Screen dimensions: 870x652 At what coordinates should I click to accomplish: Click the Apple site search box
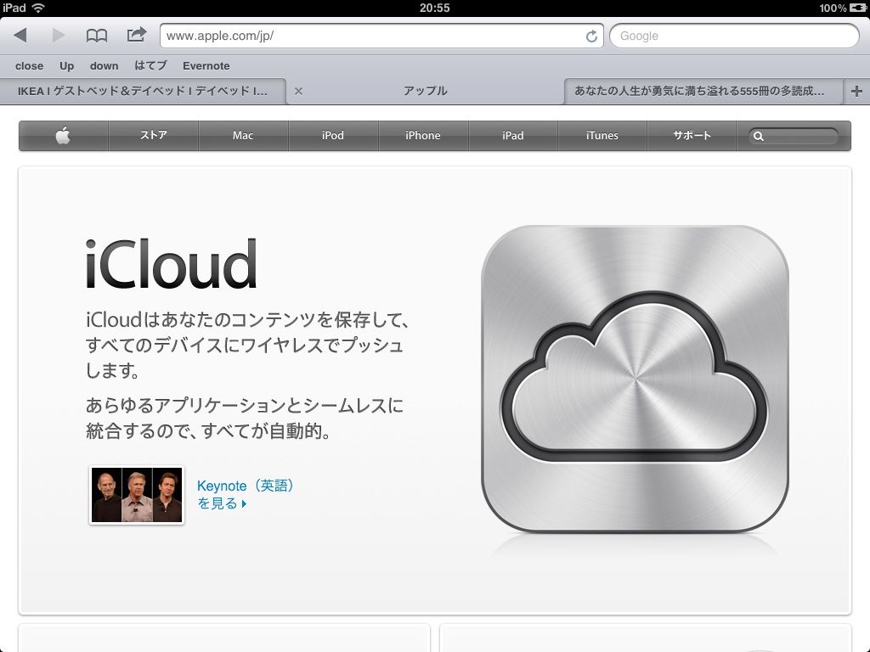coord(794,136)
